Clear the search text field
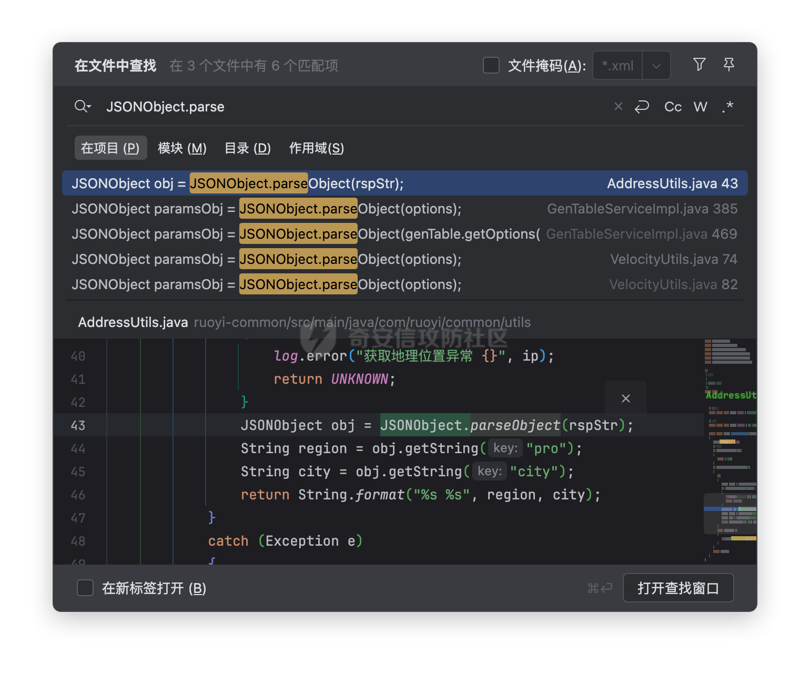Screen dimensions: 810x675 point(619,107)
